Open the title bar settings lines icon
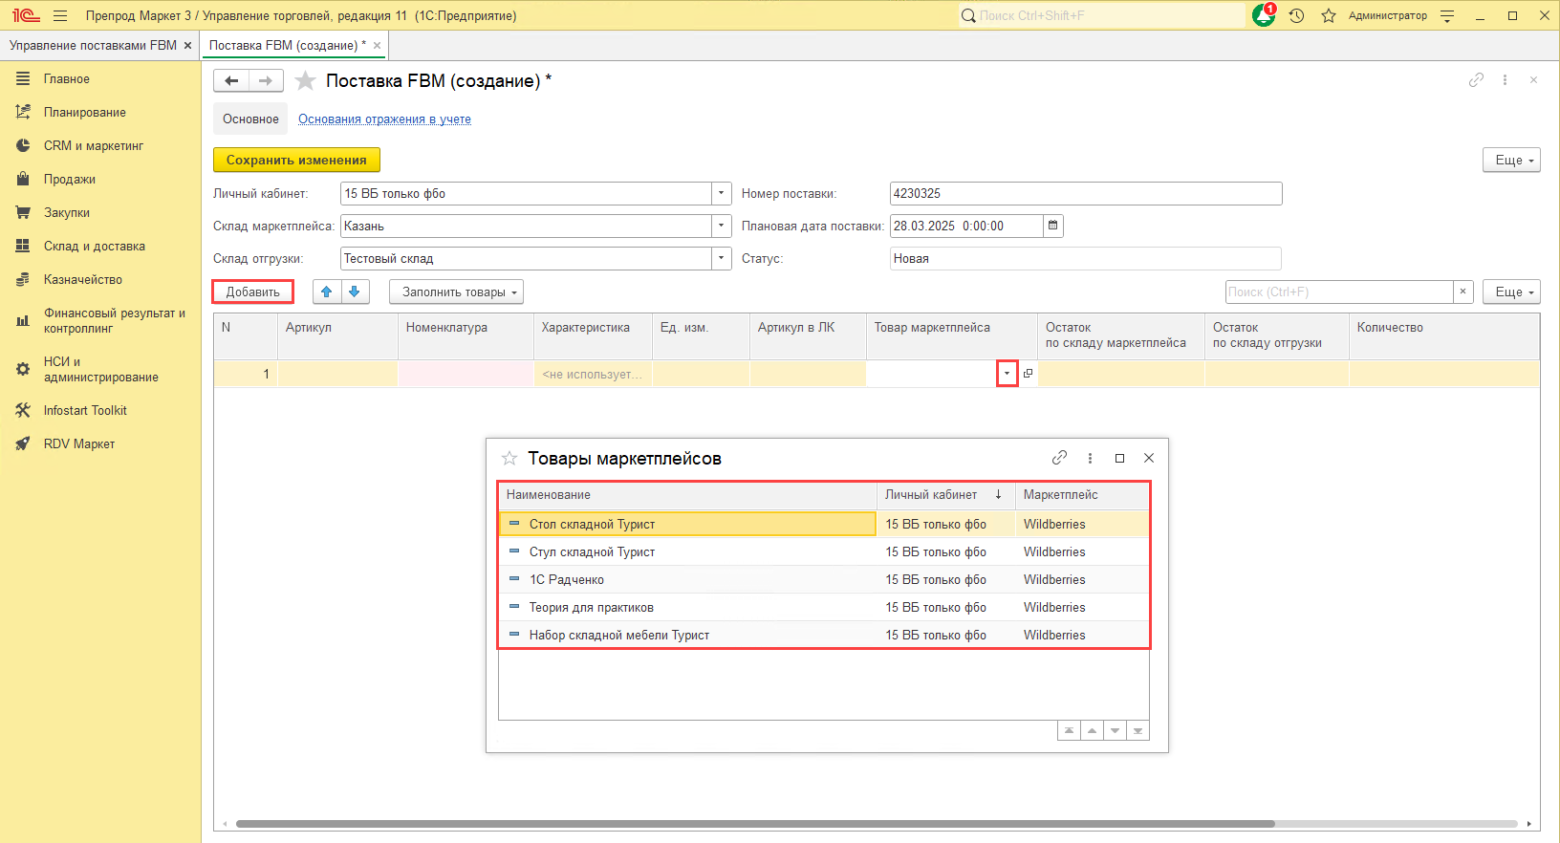This screenshot has width=1560, height=843. [1447, 15]
